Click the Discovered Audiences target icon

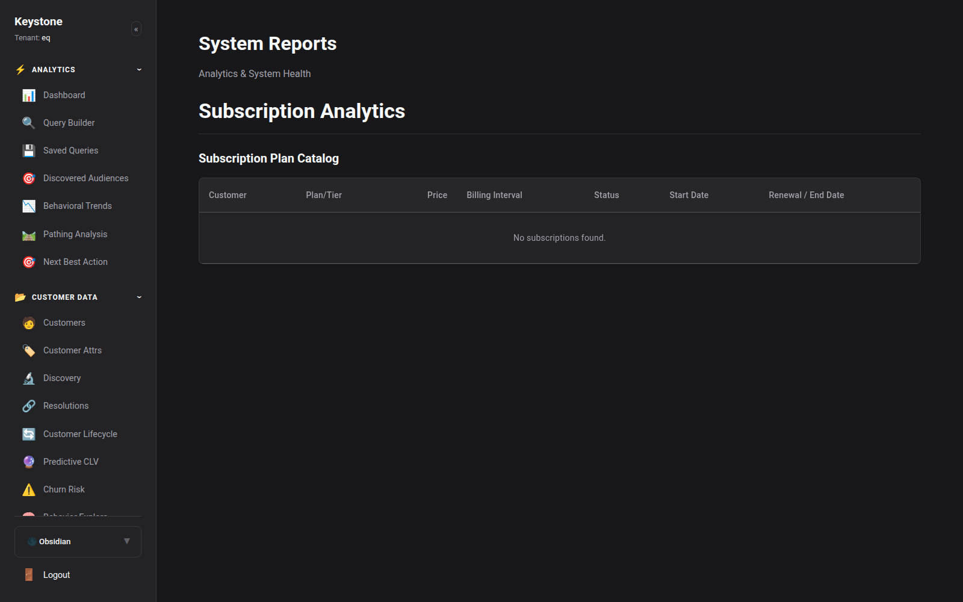29,179
